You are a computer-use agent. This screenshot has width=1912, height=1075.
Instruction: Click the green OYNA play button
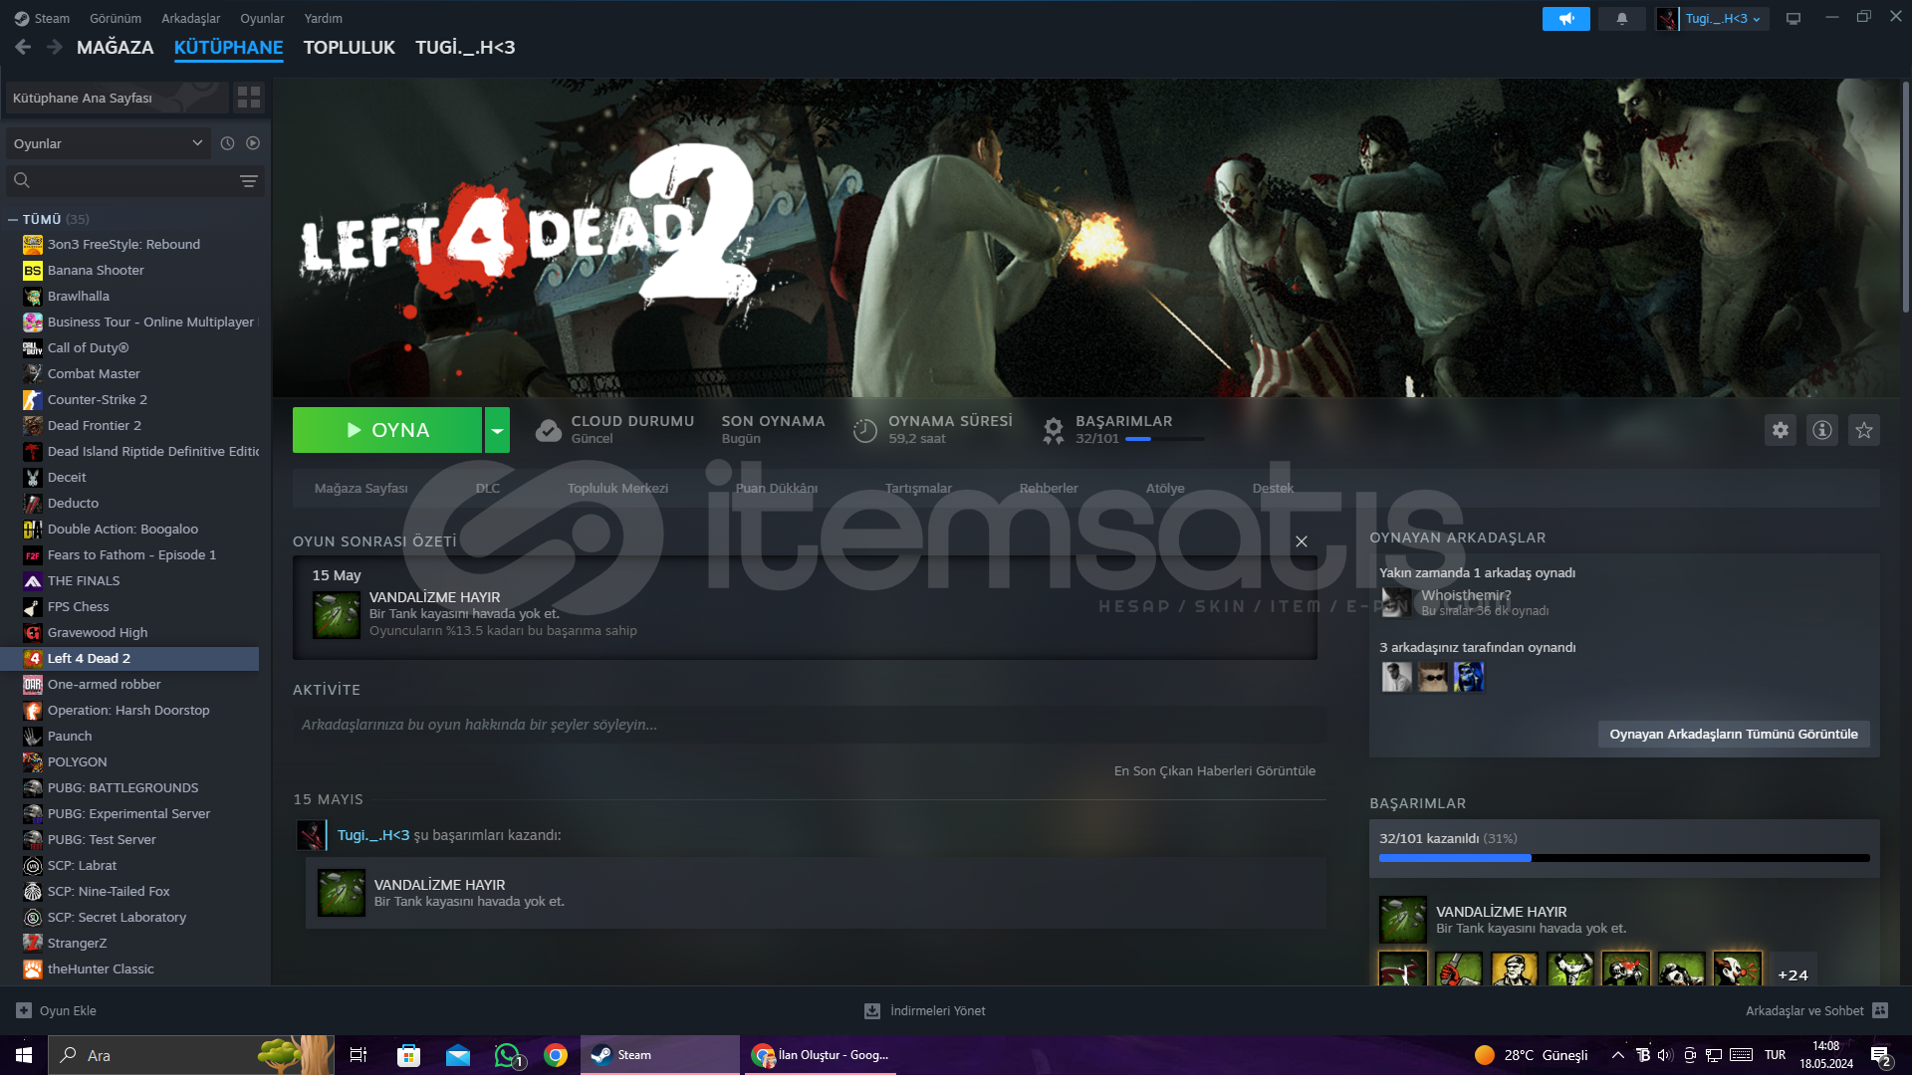pyautogui.click(x=387, y=430)
